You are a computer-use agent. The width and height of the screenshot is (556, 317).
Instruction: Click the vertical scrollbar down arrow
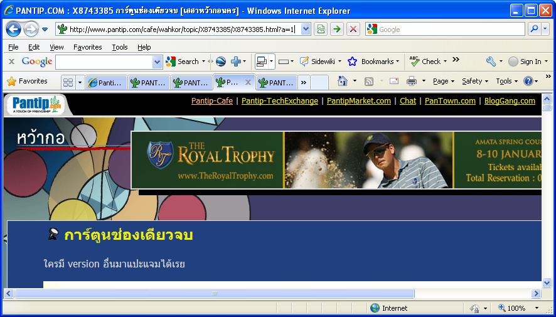[x=547, y=282]
